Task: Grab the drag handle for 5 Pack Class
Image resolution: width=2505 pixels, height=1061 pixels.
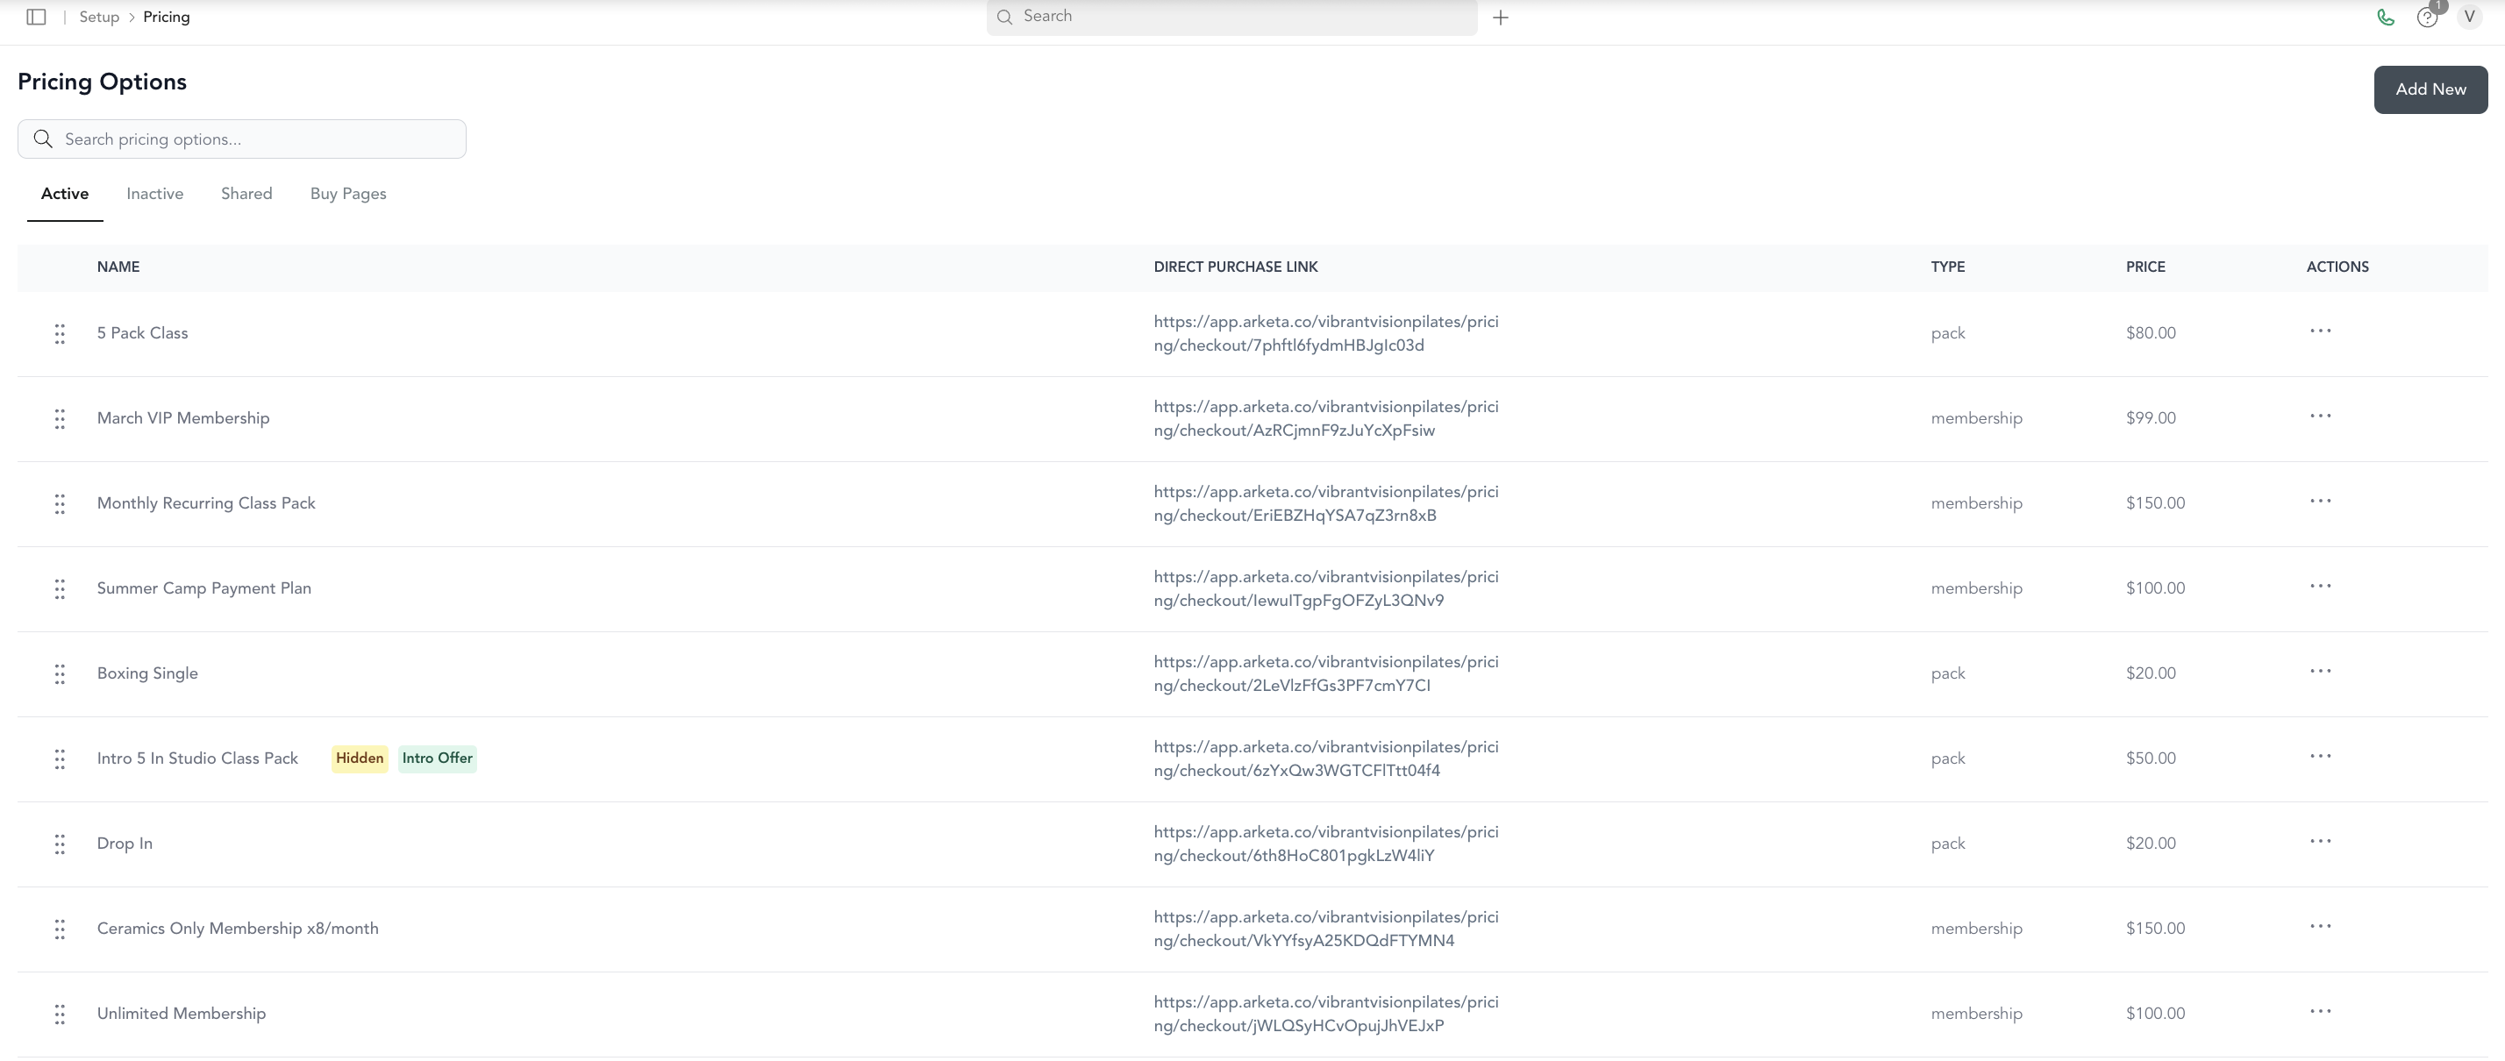Action: (60, 333)
